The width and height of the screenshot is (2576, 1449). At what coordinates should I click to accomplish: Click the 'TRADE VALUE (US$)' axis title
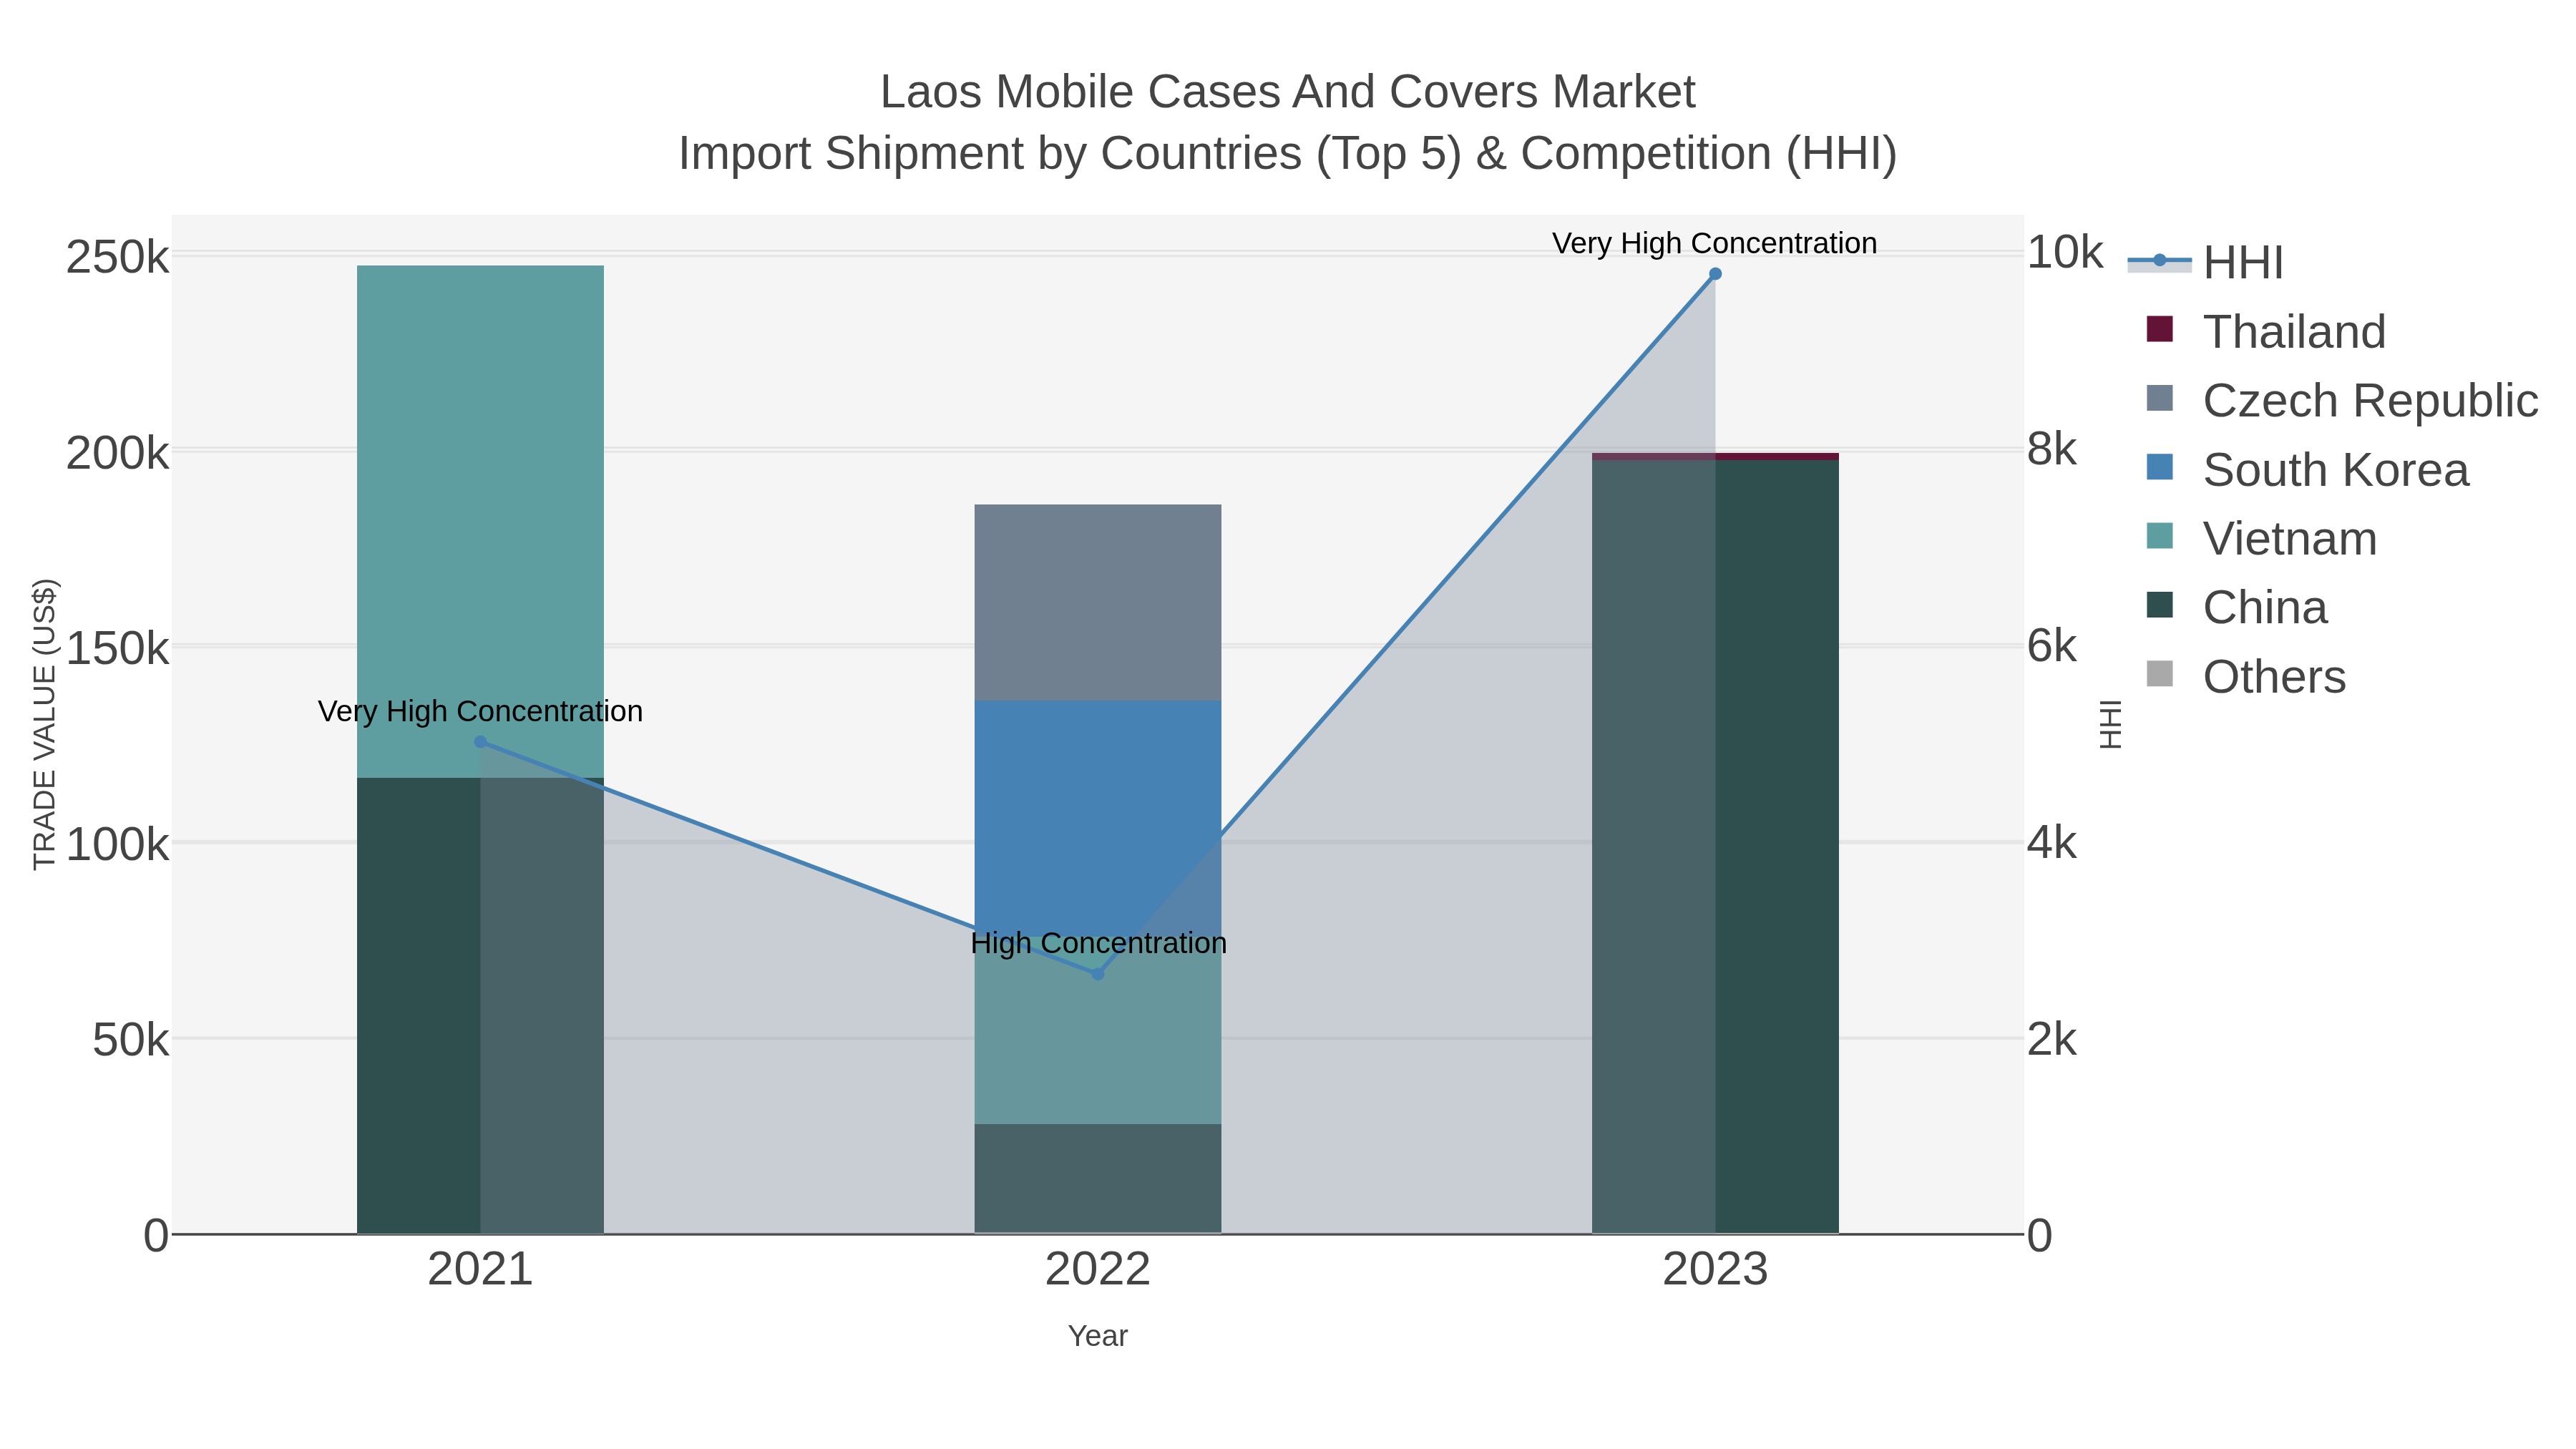pyautogui.click(x=45, y=724)
